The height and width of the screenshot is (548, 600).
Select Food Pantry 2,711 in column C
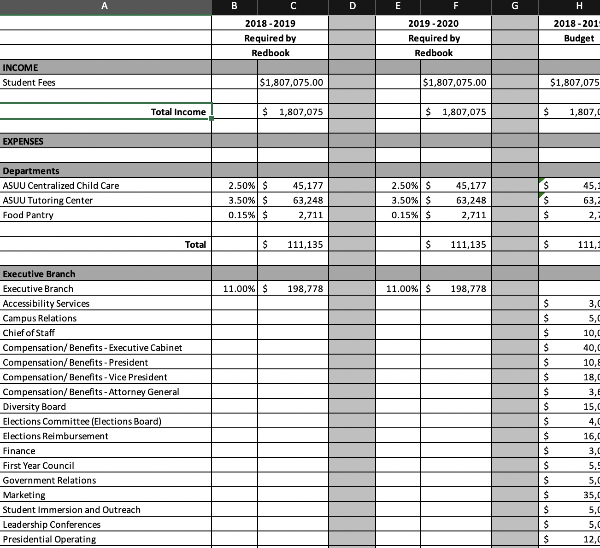point(293,215)
